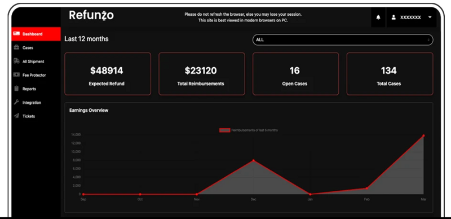This screenshot has width=451, height=219.
Task: Click the Last 12 months heading
Action: (x=86, y=39)
